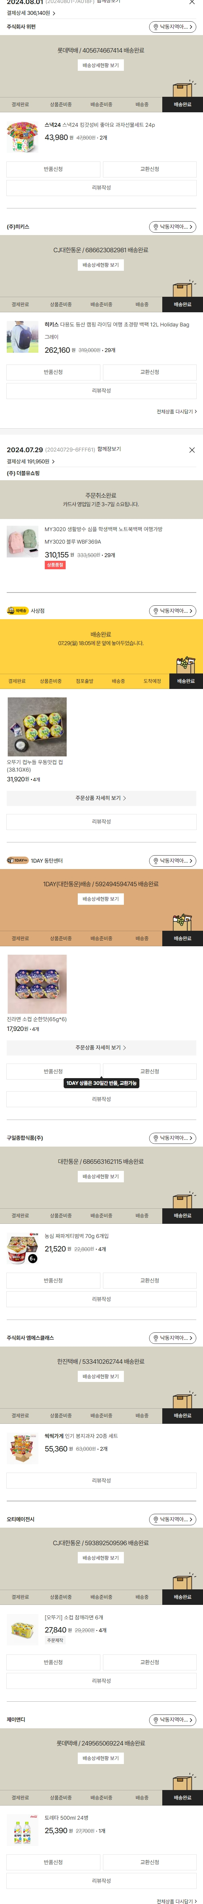The width and height of the screenshot is (203, 1904).
Task: Click the 진라면 소컵 product thumbnail
Action: (37, 984)
